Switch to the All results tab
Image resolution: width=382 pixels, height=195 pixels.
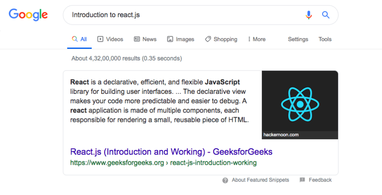(x=79, y=39)
